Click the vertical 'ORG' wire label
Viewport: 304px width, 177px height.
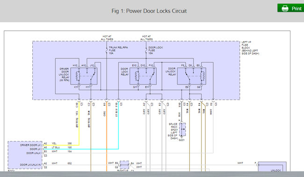click(104, 113)
